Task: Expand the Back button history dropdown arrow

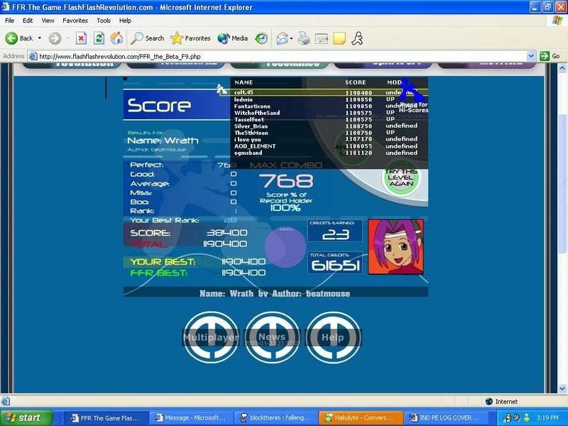Action: 40,38
